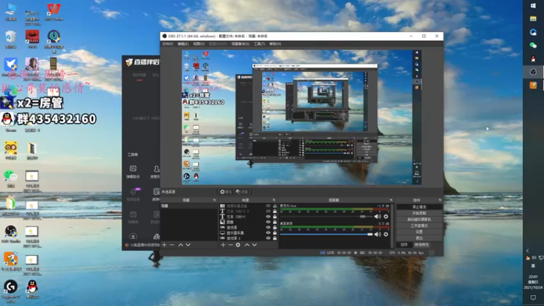The height and width of the screenshot is (306, 544).
Task: Open 弹幕助手 tool in 直播伴侣 window
Action: point(133,172)
